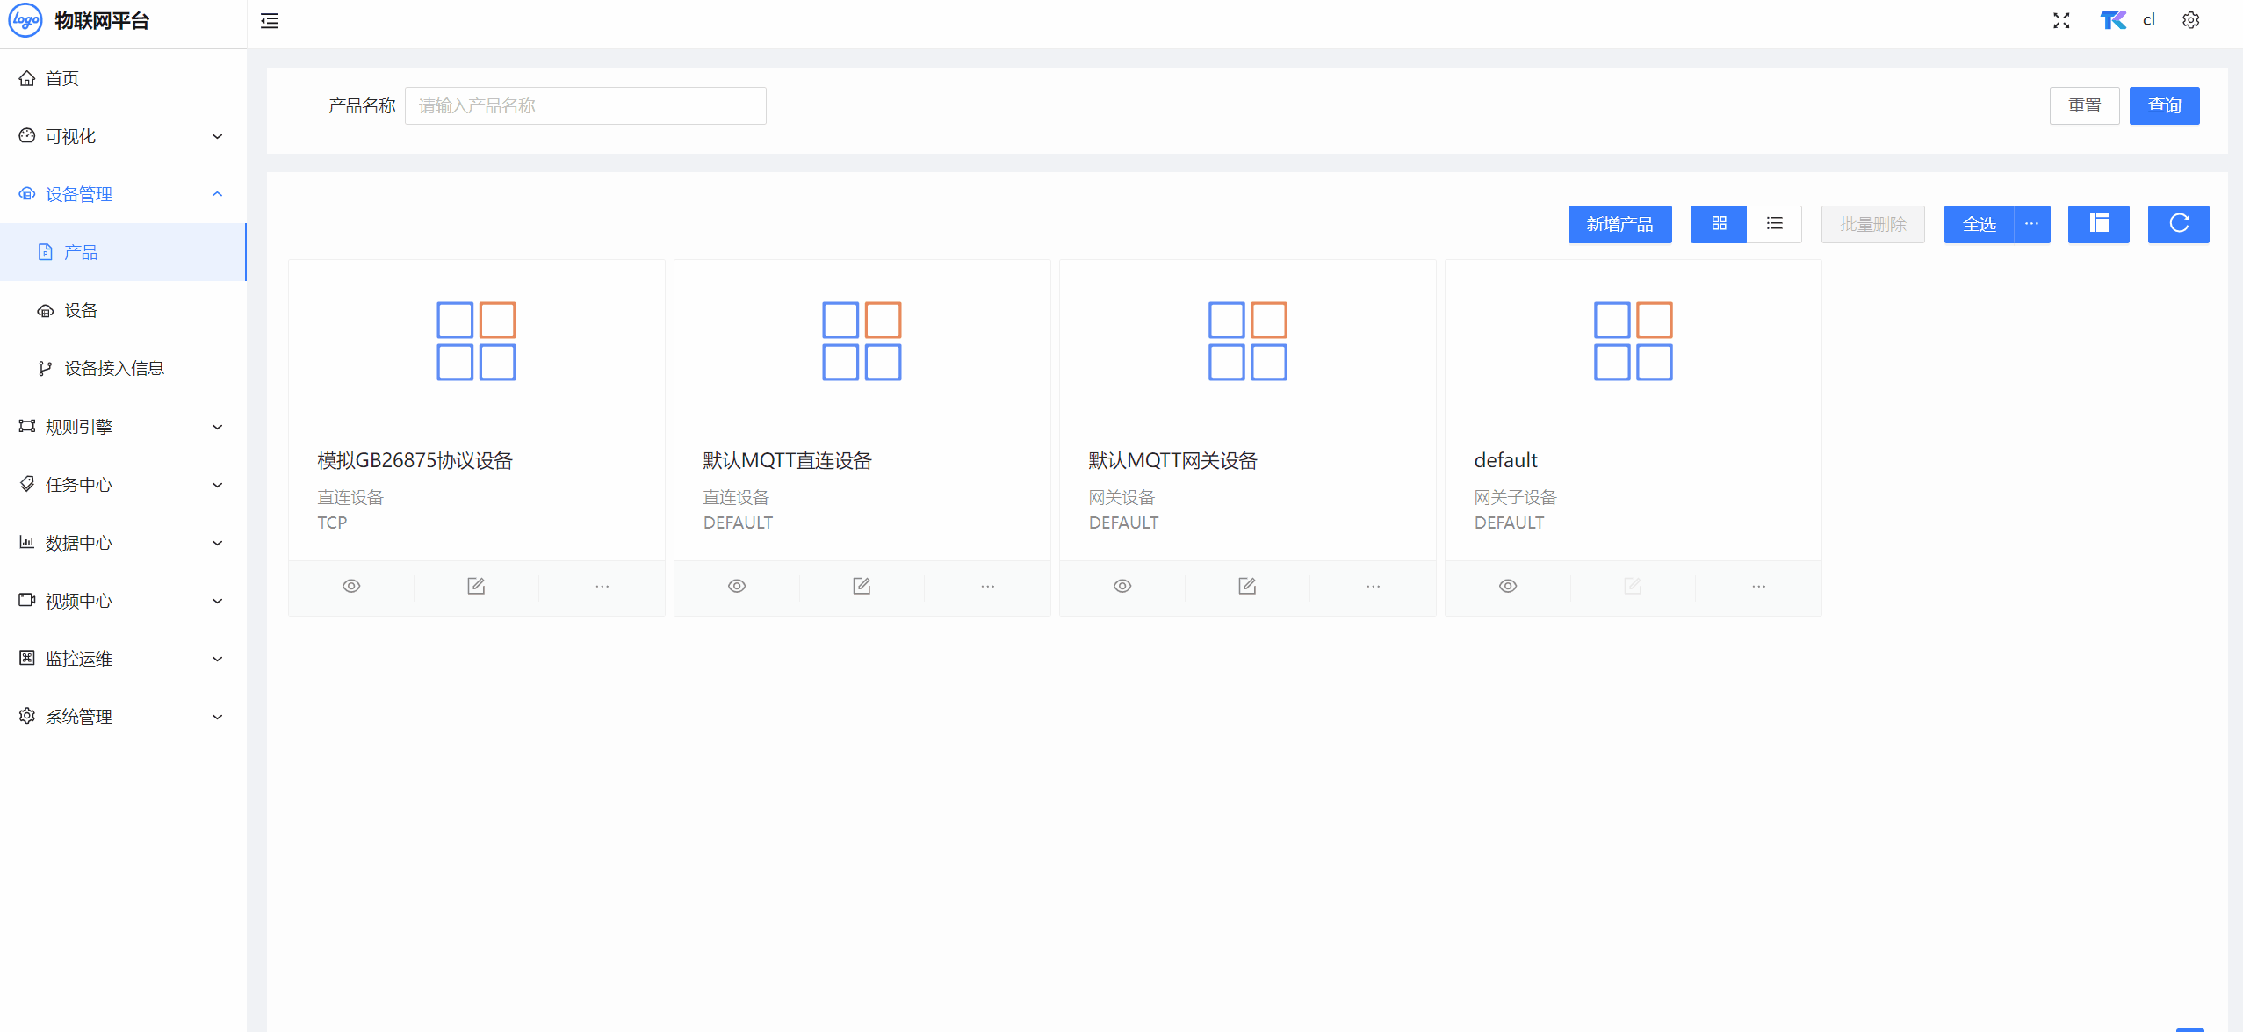This screenshot has width=2243, height=1032.
Task: Expand the 可视化 menu
Action: pos(123,136)
